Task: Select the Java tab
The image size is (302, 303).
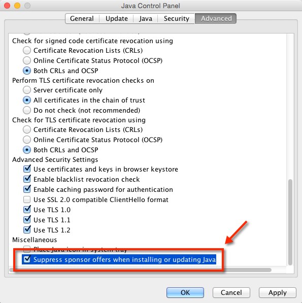Action: pos(146,19)
